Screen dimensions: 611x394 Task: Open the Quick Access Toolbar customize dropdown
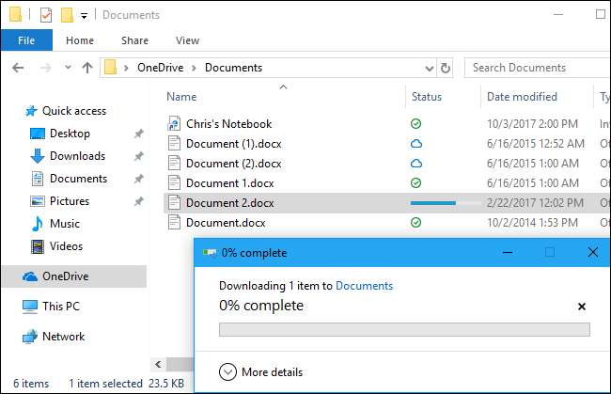point(84,16)
